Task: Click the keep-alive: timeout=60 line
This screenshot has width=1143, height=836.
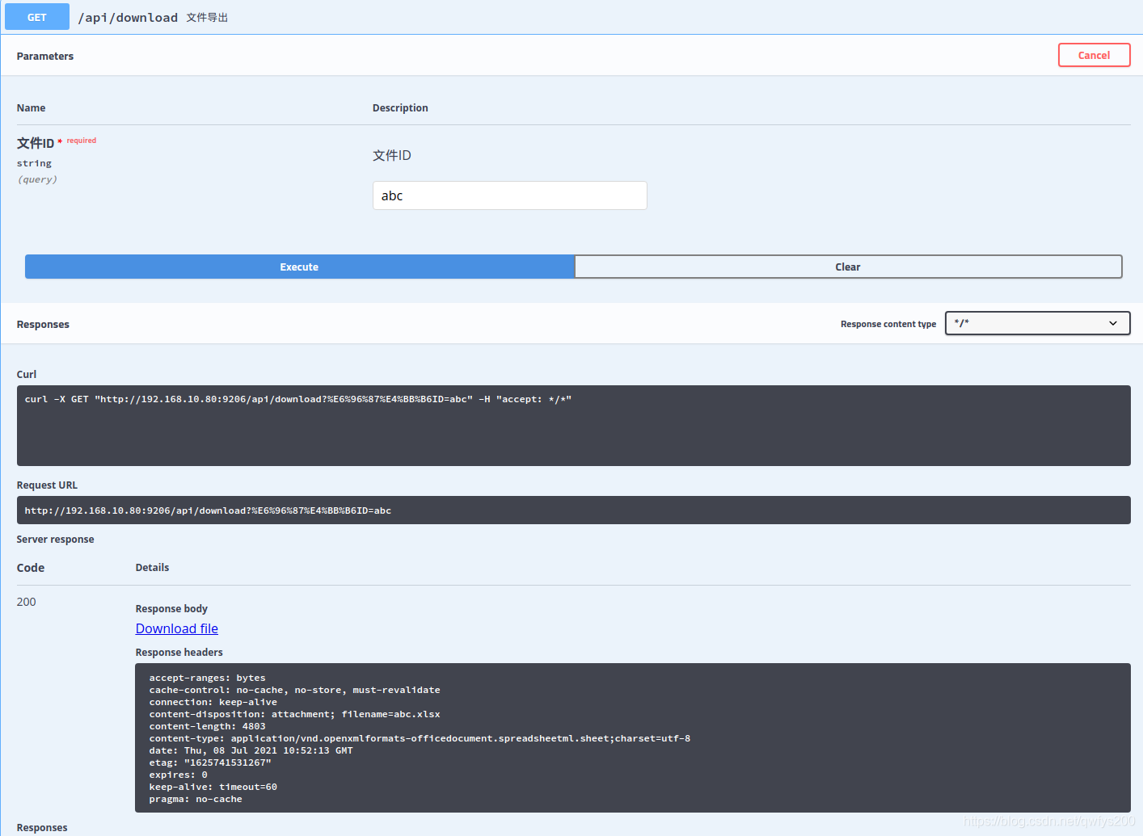Action: [213, 787]
